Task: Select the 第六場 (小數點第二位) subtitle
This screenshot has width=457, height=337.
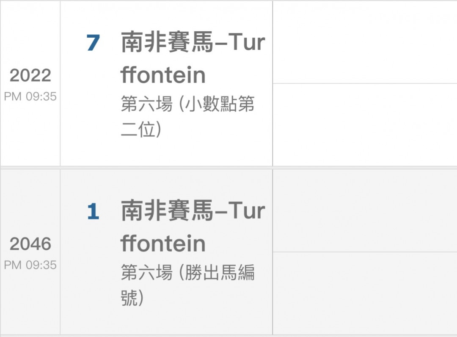Action: (x=188, y=116)
